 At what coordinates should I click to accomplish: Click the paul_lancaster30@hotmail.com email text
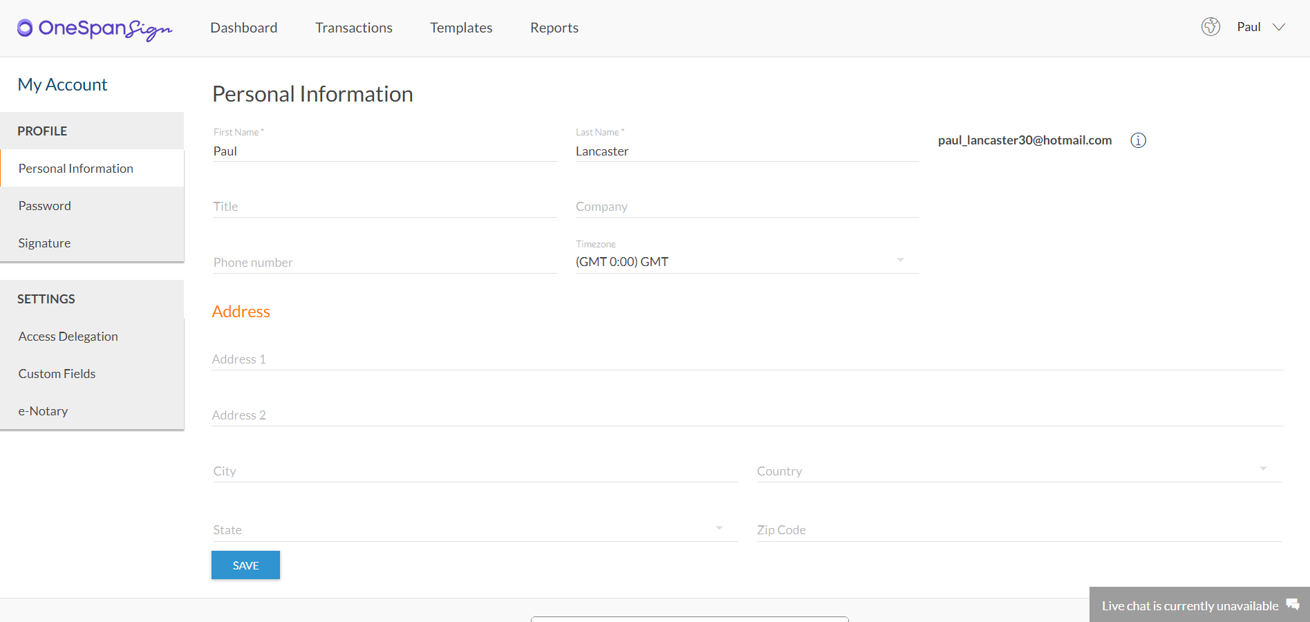click(x=1024, y=140)
